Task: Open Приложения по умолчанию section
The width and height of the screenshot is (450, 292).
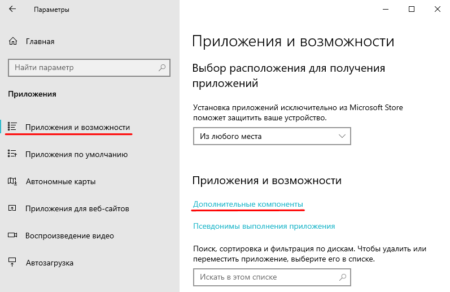Action: coord(76,154)
